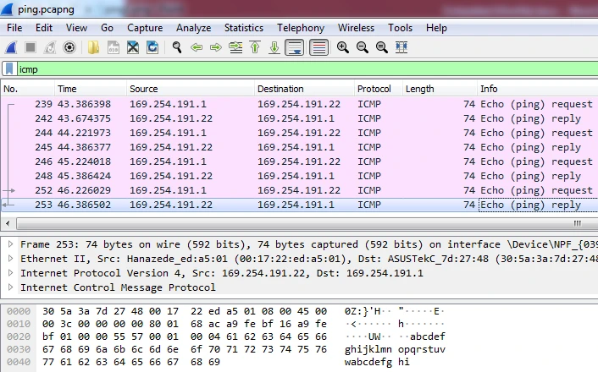Sort by the Protocol column header
The width and height of the screenshot is (598, 372).
pyautogui.click(x=379, y=89)
